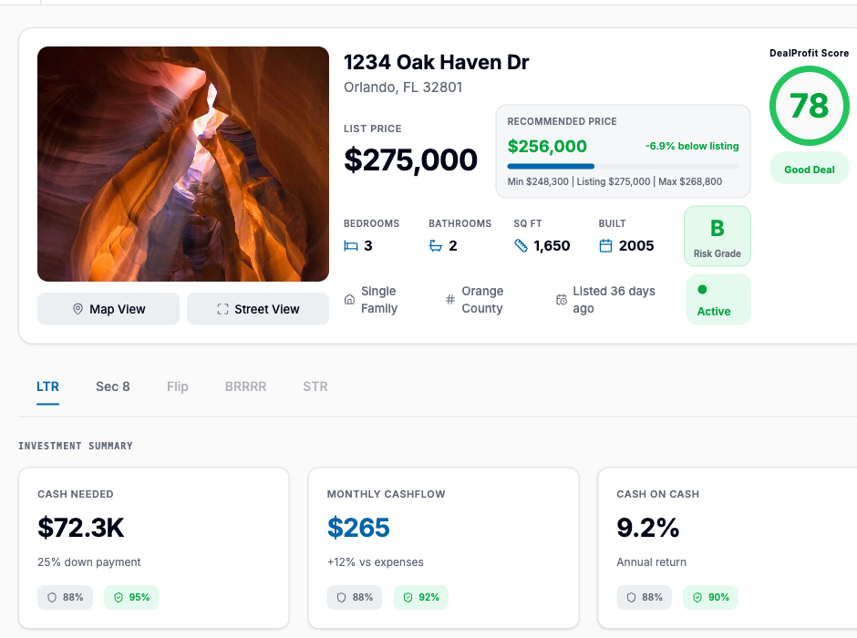
Task: Click the bed icon next to bedroom count
Action: pyautogui.click(x=351, y=245)
